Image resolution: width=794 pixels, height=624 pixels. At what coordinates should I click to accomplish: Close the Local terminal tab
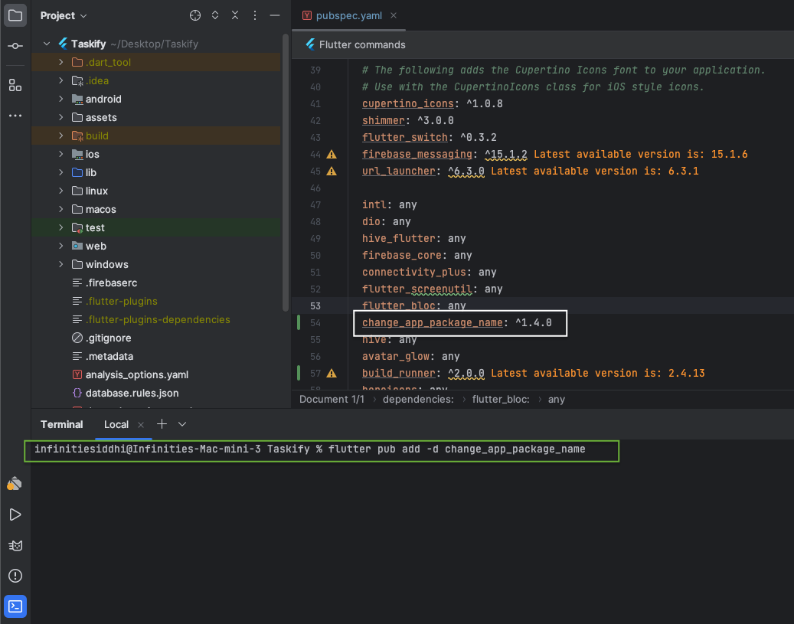141,424
